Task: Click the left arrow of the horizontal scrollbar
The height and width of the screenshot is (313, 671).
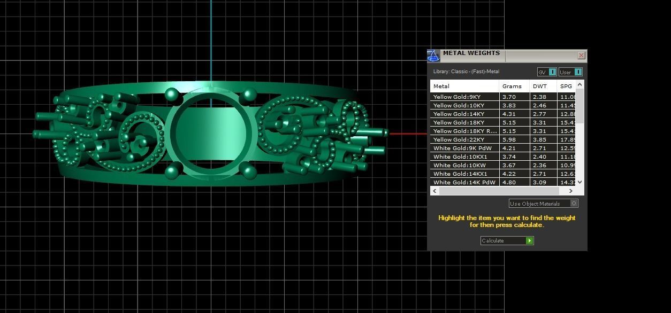Action: coord(434,191)
